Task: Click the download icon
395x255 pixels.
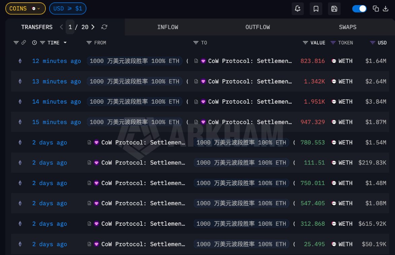Action: coord(386,9)
